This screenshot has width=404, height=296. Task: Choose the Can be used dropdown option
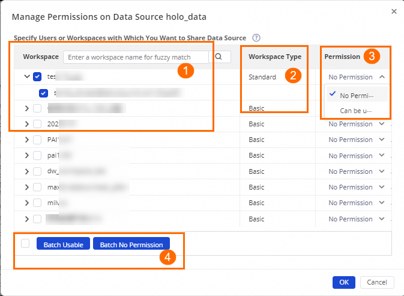pyautogui.click(x=357, y=111)
